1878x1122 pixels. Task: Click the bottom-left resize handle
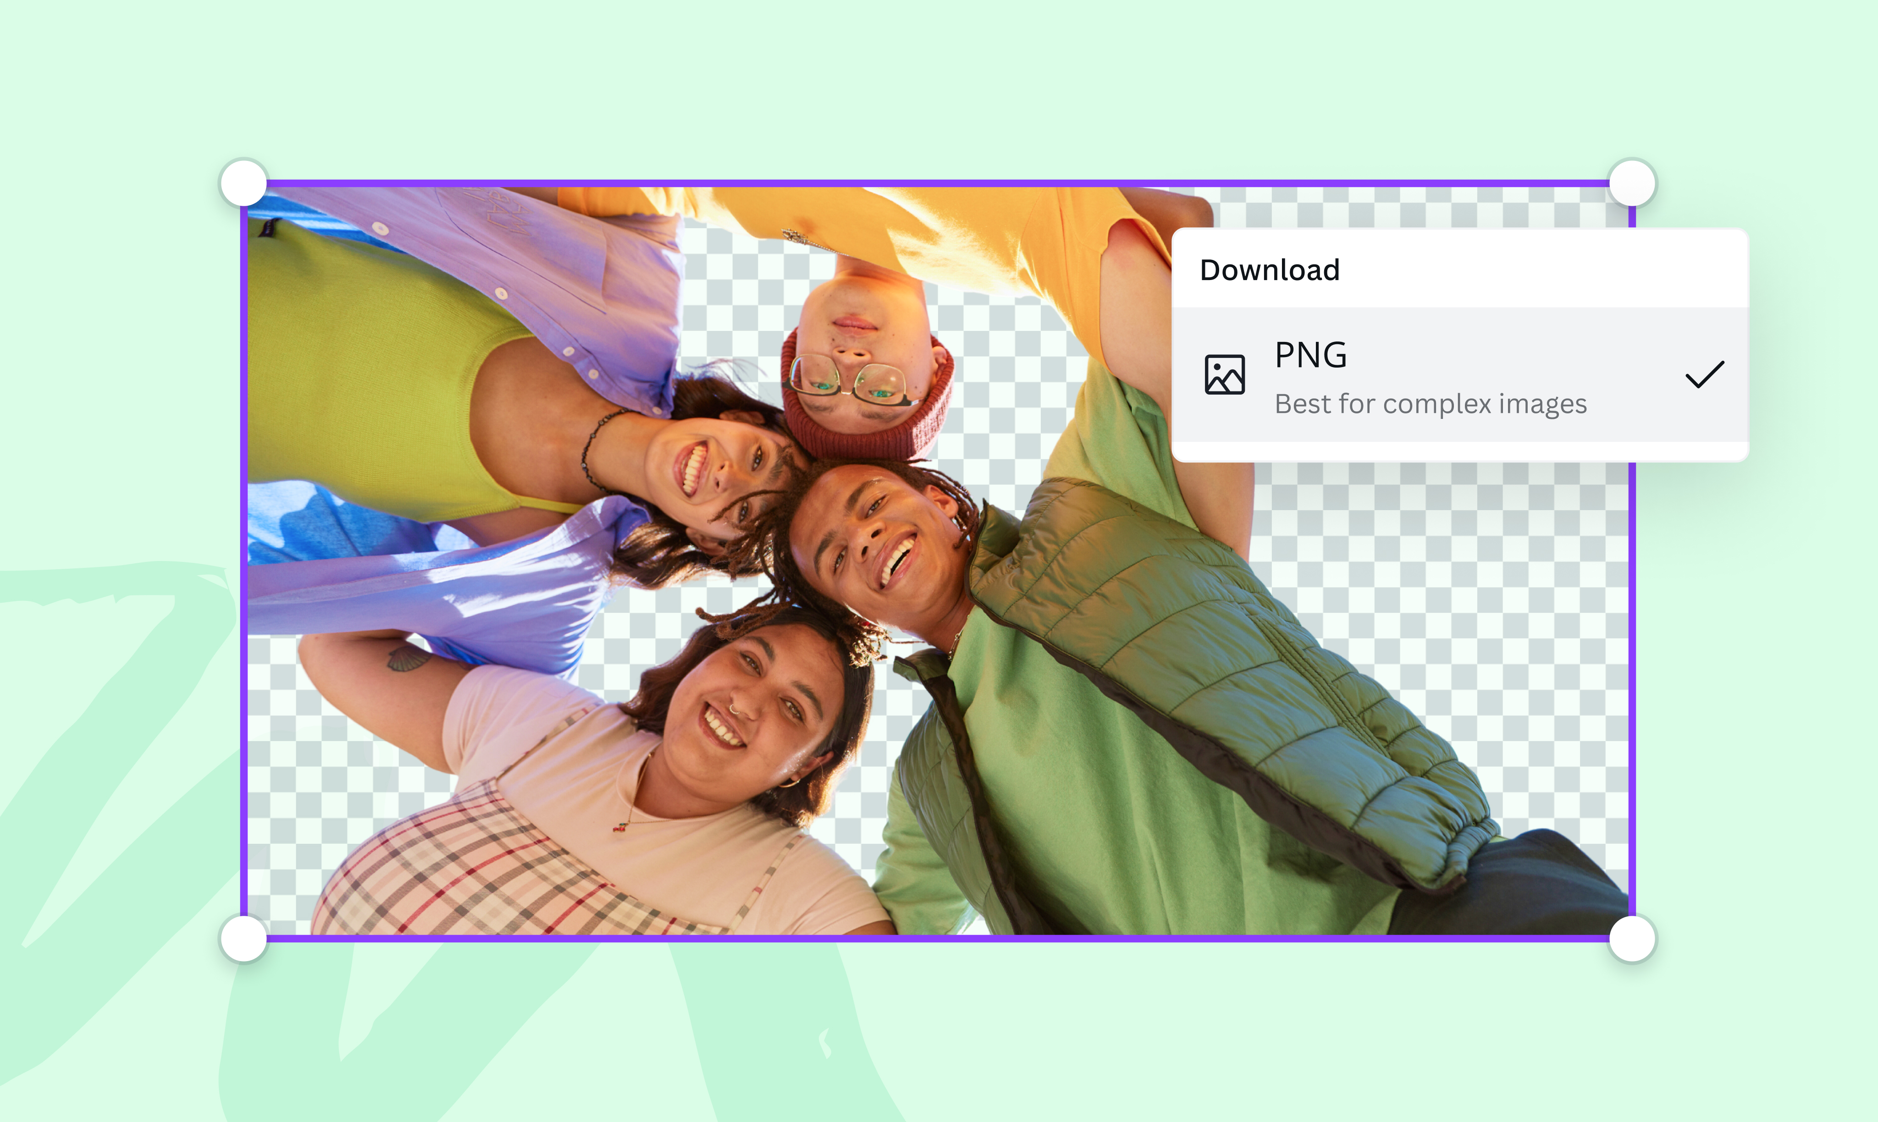(x=243, y=939)
